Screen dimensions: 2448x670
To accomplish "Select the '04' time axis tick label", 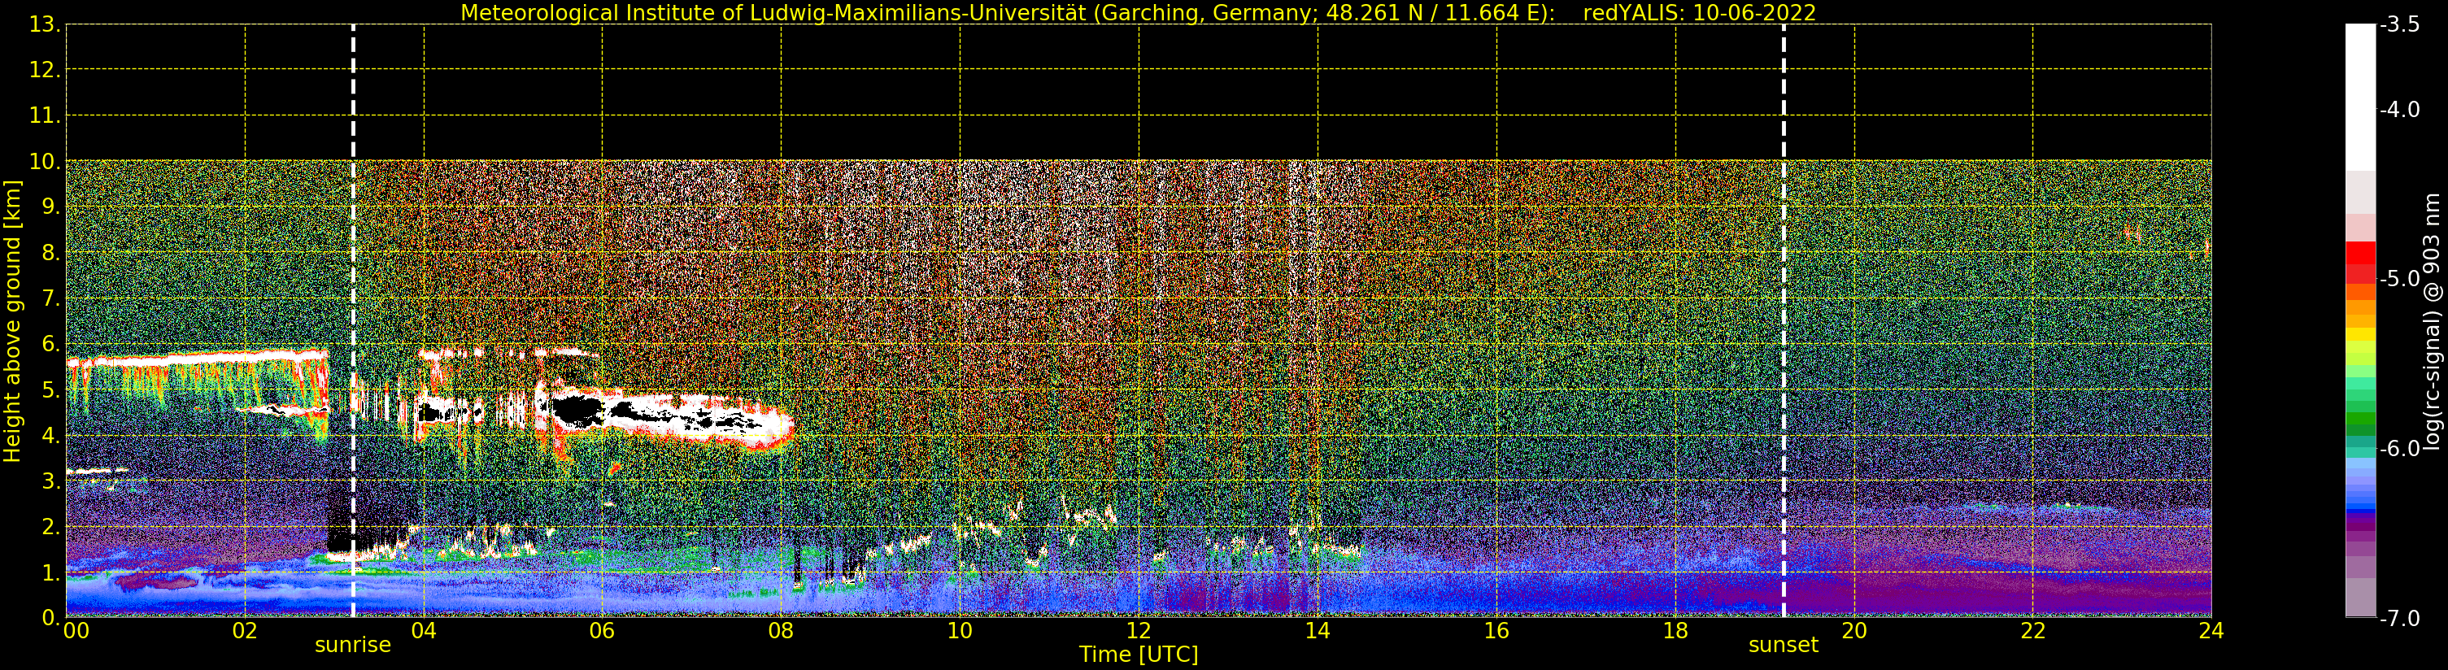I will point(424,630).
